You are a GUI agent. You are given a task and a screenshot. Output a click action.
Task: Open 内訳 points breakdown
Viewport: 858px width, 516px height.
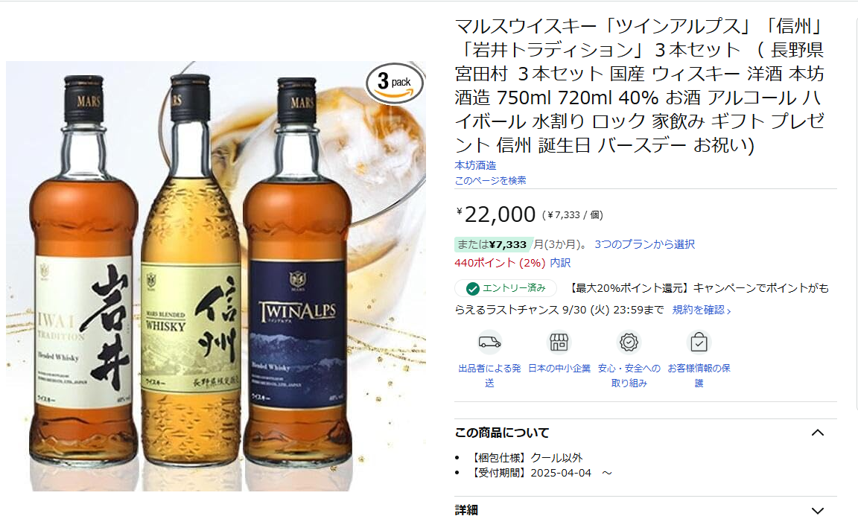560,263
